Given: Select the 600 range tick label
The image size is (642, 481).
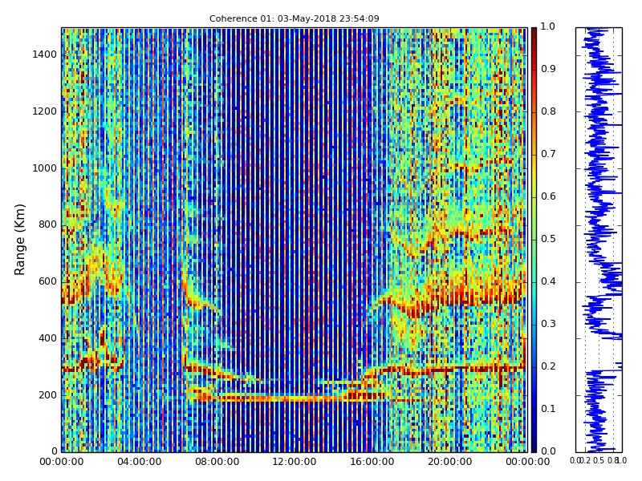Looking at the screenshot, I should click(x=47, y=281).
